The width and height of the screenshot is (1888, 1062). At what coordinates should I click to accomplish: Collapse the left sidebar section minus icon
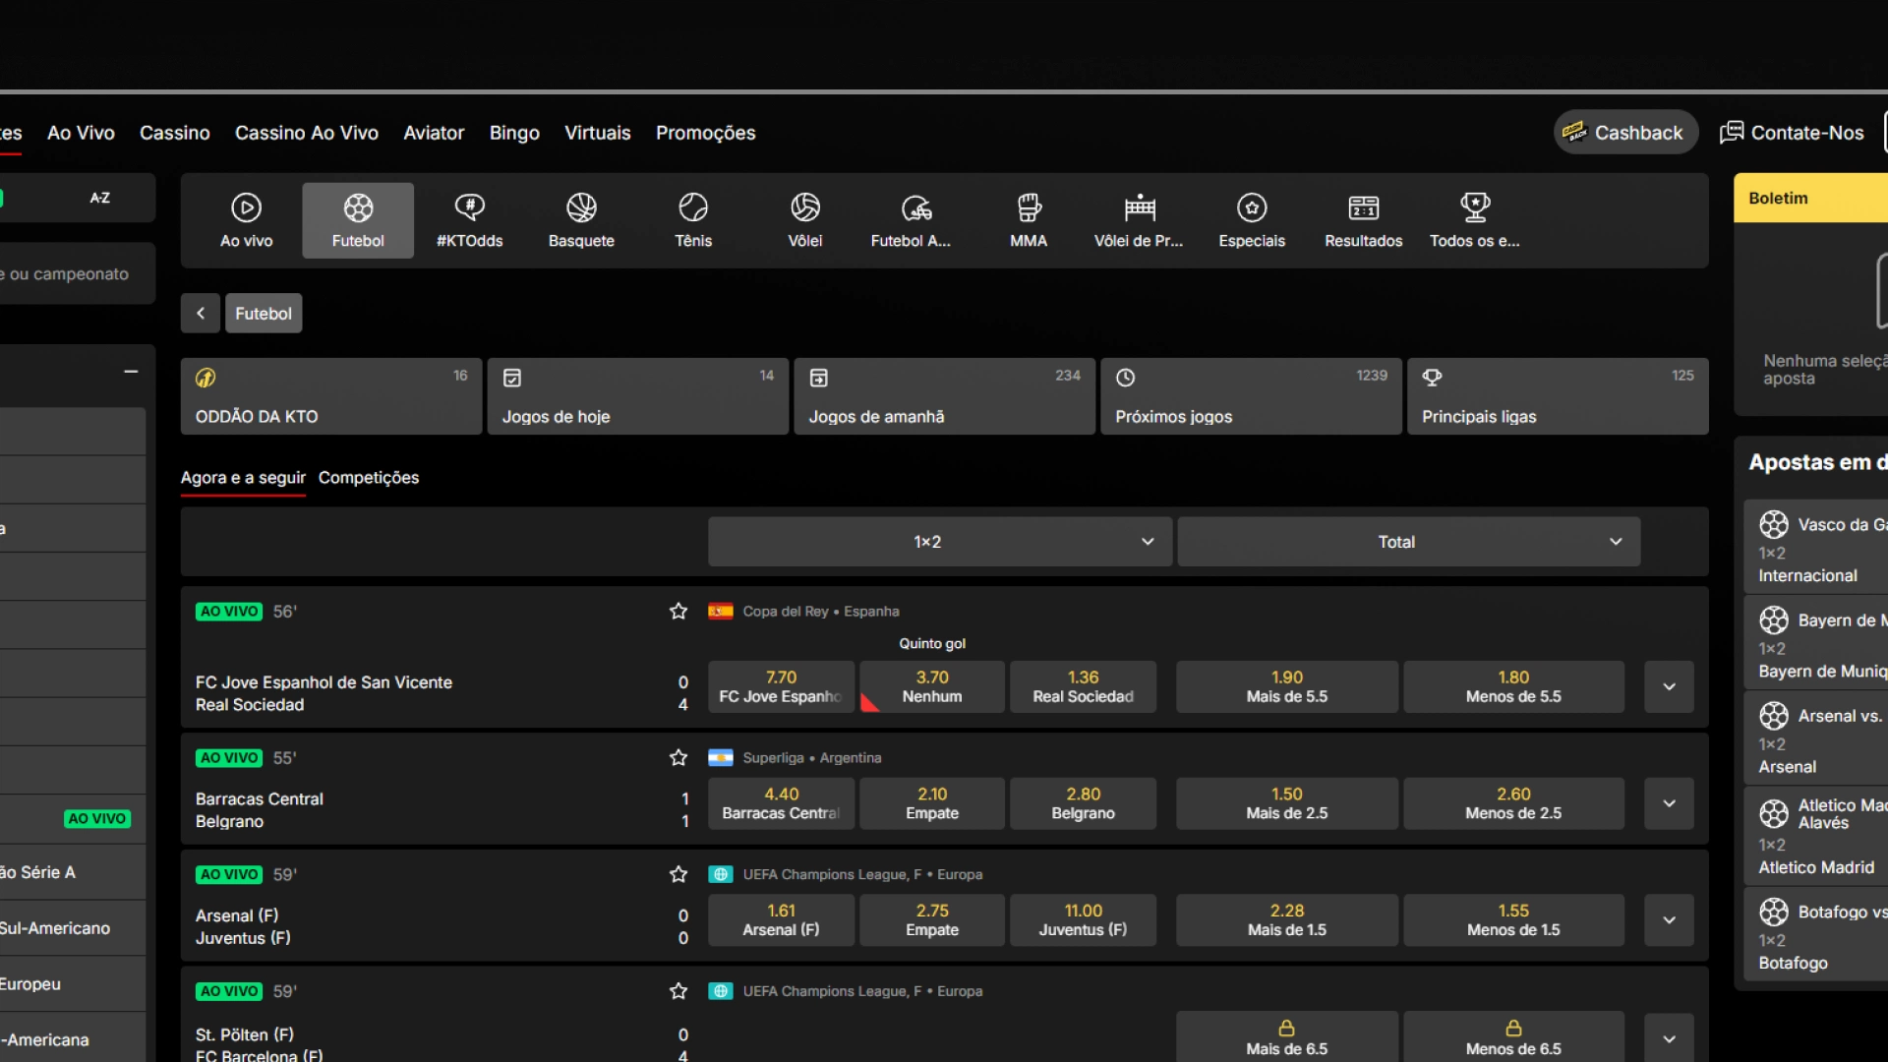(131, 372)
